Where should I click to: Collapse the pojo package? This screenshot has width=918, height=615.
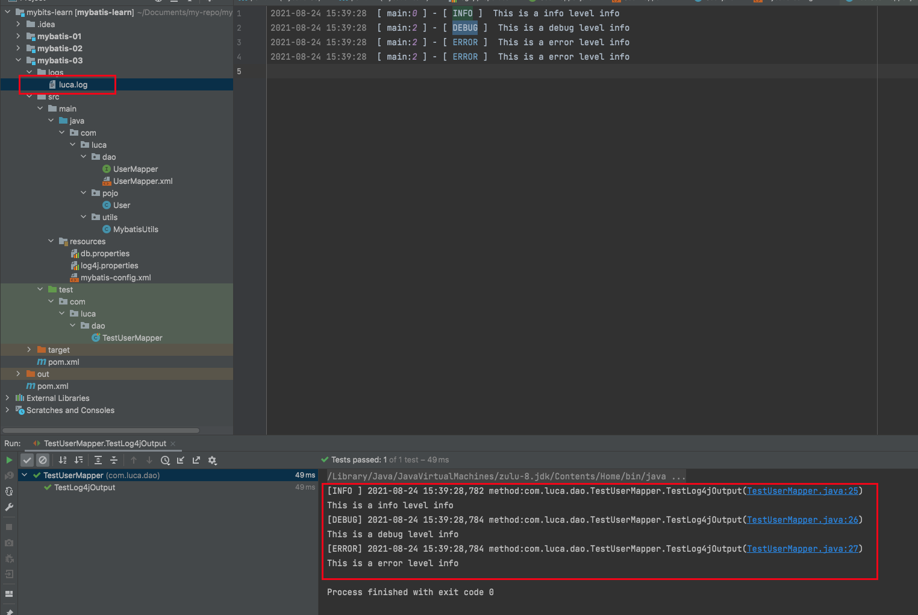pyautogui.click(x=83, y=193)
